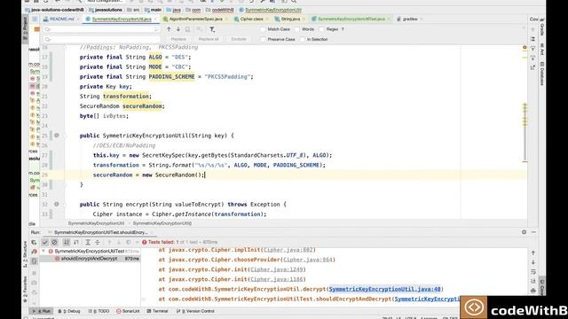
Task: Jump to next search occurrence arrow
Action: pyautogui.click(x=178, y=29)
